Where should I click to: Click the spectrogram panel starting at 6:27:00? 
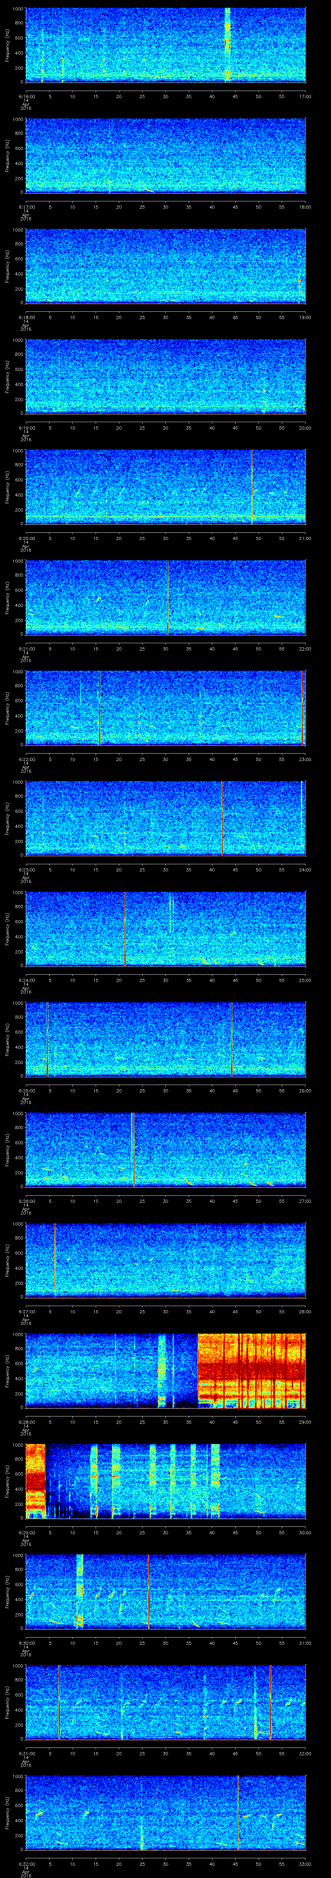click(x=165, y=1260)
